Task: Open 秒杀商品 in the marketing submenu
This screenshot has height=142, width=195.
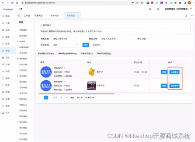Action: coord(23,70)
